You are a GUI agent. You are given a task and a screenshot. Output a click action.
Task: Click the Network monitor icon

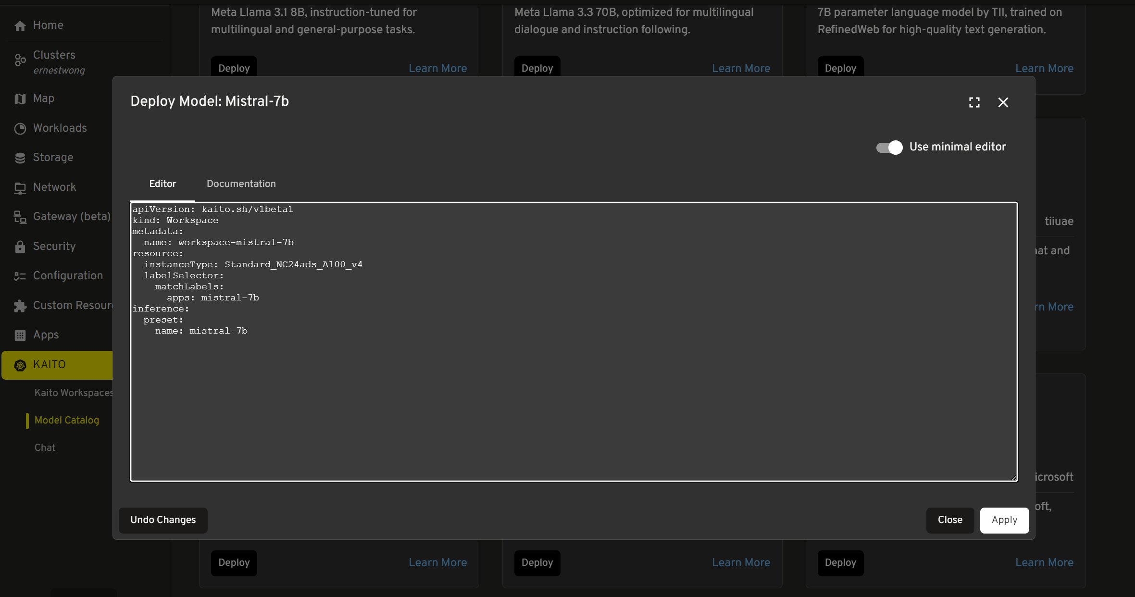[20, 187]
